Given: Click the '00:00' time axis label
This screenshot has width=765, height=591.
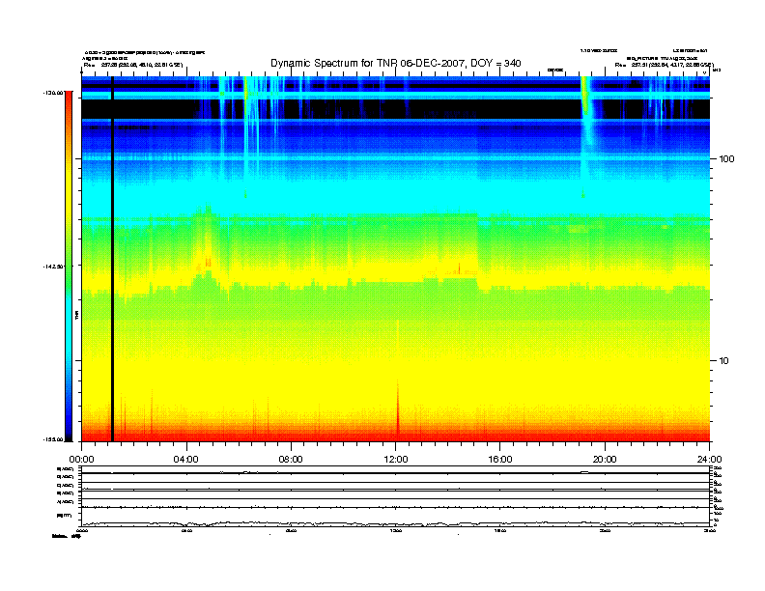Looking at the screenshot, I should pos(81,459).
